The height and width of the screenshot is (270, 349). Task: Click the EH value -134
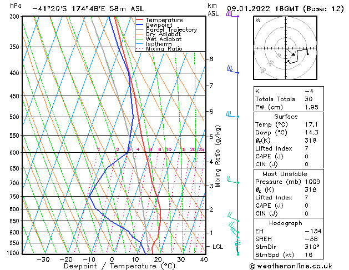313,231
